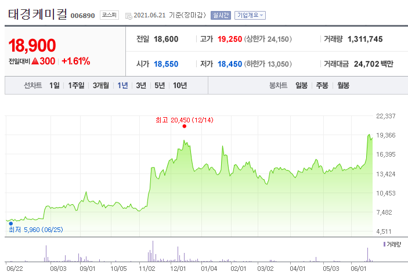Screen dimensions: 408x279
Task: Click the 11/02 date axis label
Action: [x=147, y=269]
